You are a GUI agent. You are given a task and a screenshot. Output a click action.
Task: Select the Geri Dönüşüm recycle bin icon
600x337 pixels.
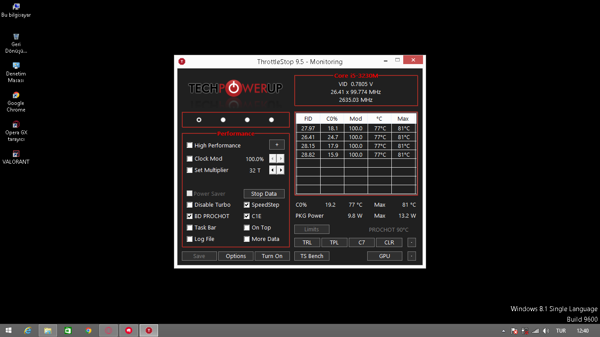tap(16, 43)
